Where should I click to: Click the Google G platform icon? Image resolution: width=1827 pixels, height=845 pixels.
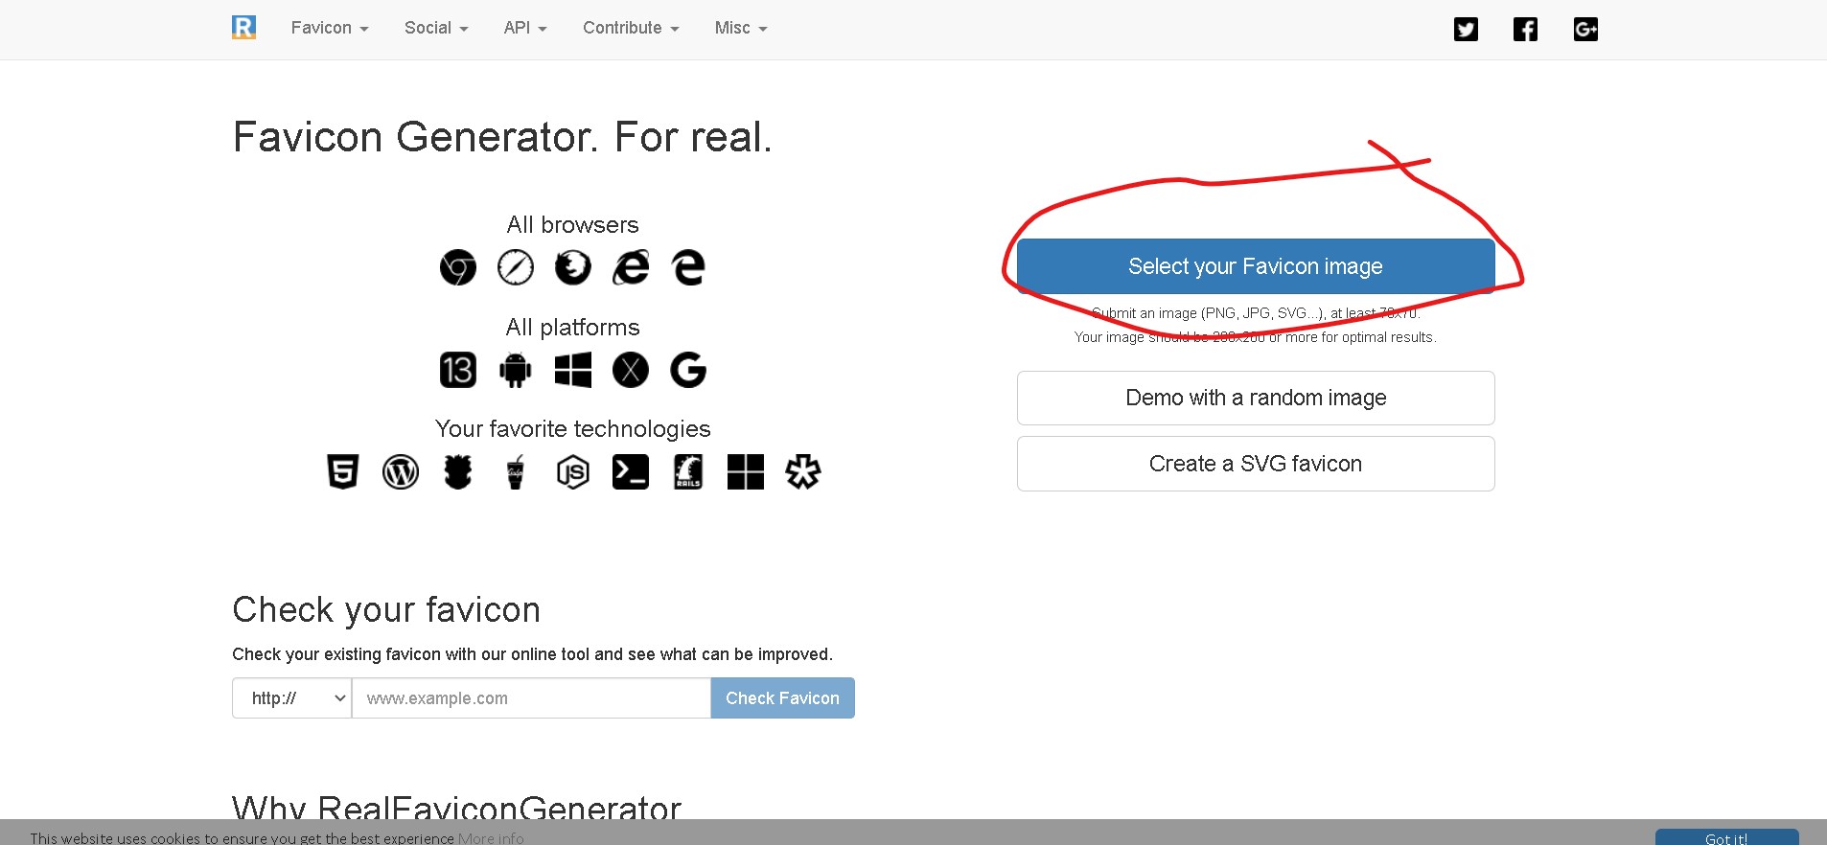[x=688, y=370]
